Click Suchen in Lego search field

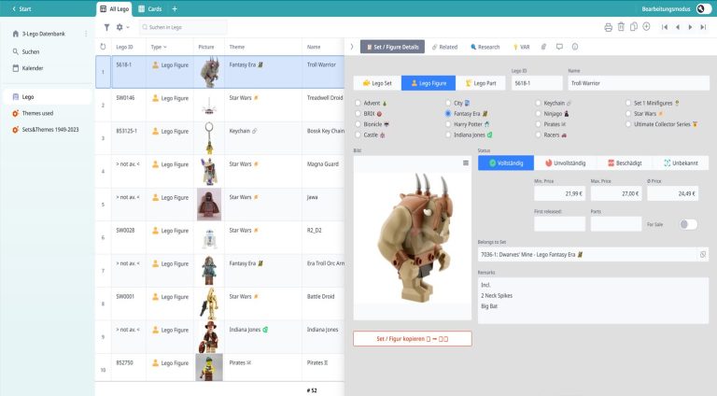coord(183,27)
